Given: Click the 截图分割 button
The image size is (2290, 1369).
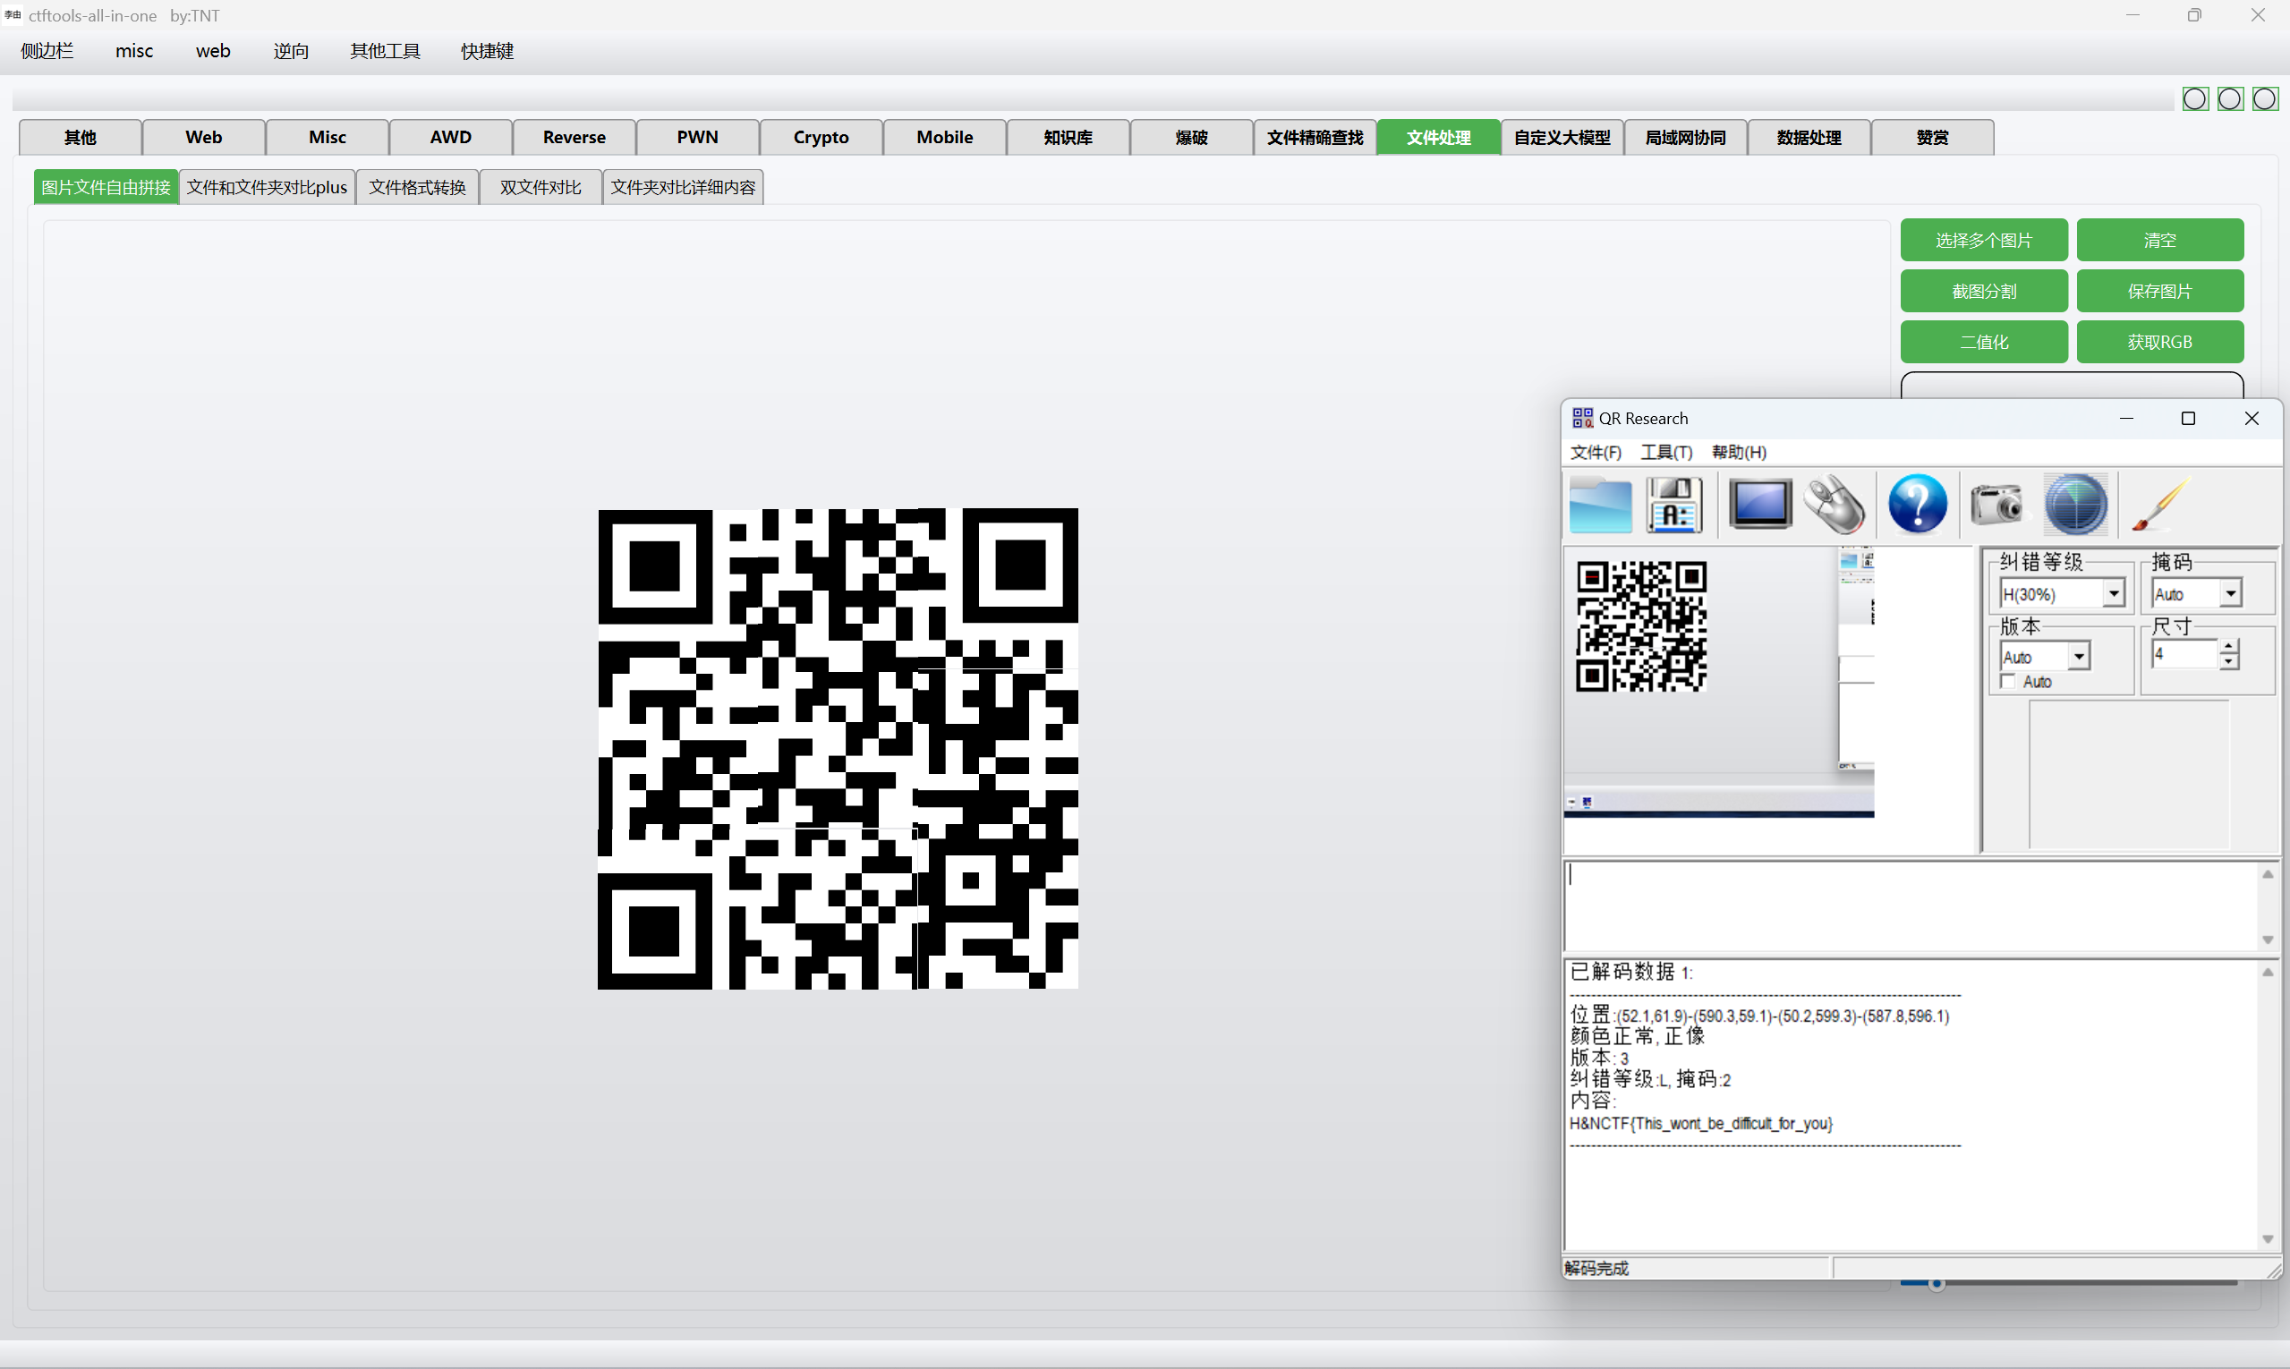Looking at the screenshot, I should click(x=1984, y=291).
